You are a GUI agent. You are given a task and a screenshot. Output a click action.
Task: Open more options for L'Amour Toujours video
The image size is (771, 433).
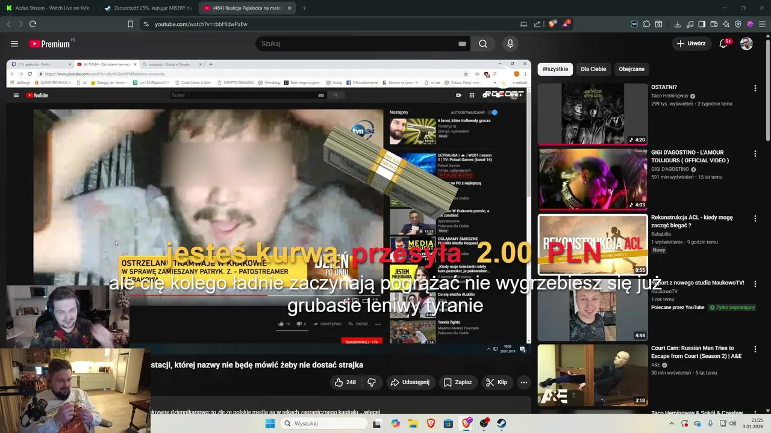pos(755,153)
